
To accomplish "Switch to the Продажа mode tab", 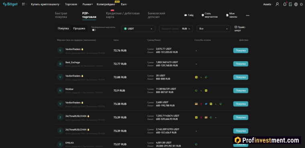I will click(79, 29).
